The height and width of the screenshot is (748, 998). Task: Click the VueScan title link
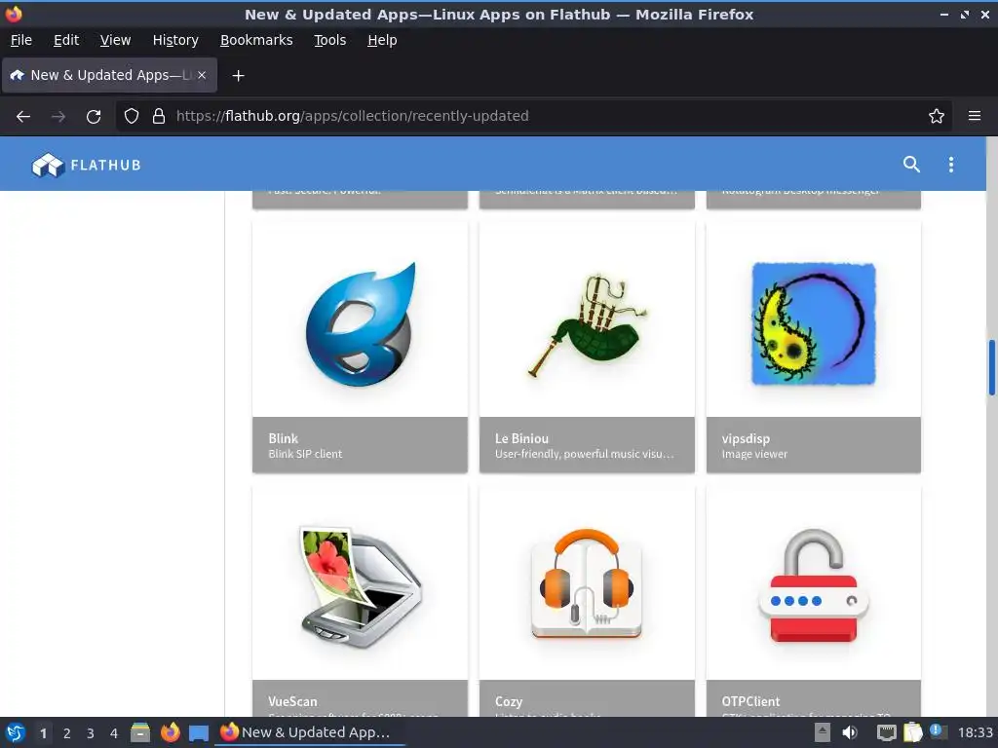(292, 701)
